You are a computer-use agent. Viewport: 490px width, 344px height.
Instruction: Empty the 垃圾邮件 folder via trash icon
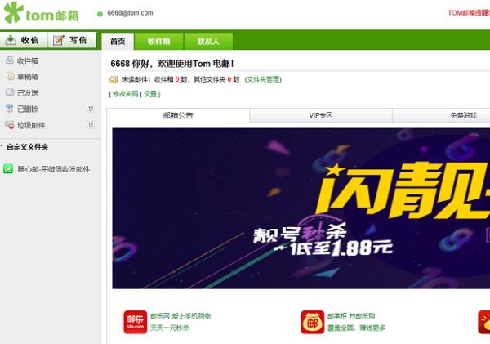pyautogui.click(x=91, y=125)
